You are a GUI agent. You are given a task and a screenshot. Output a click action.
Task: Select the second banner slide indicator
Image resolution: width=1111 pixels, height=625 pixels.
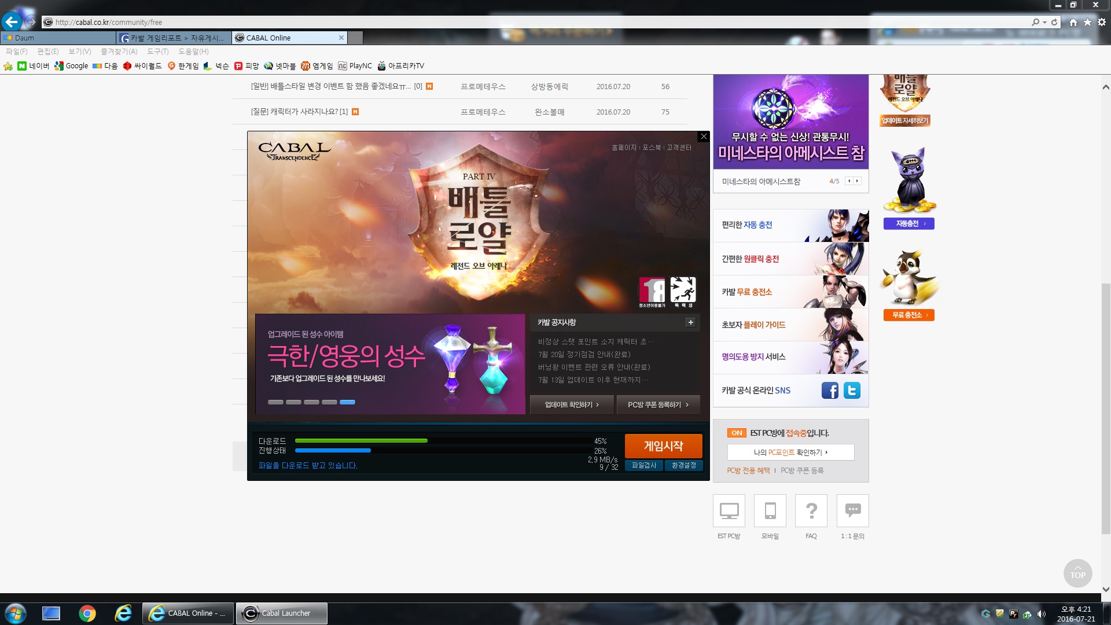coord(293,402)
